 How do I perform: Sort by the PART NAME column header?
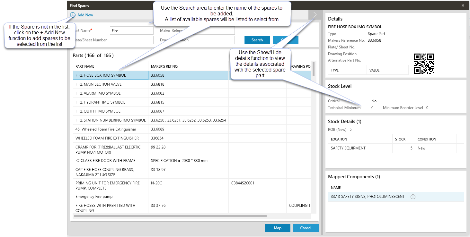point(85,66)
